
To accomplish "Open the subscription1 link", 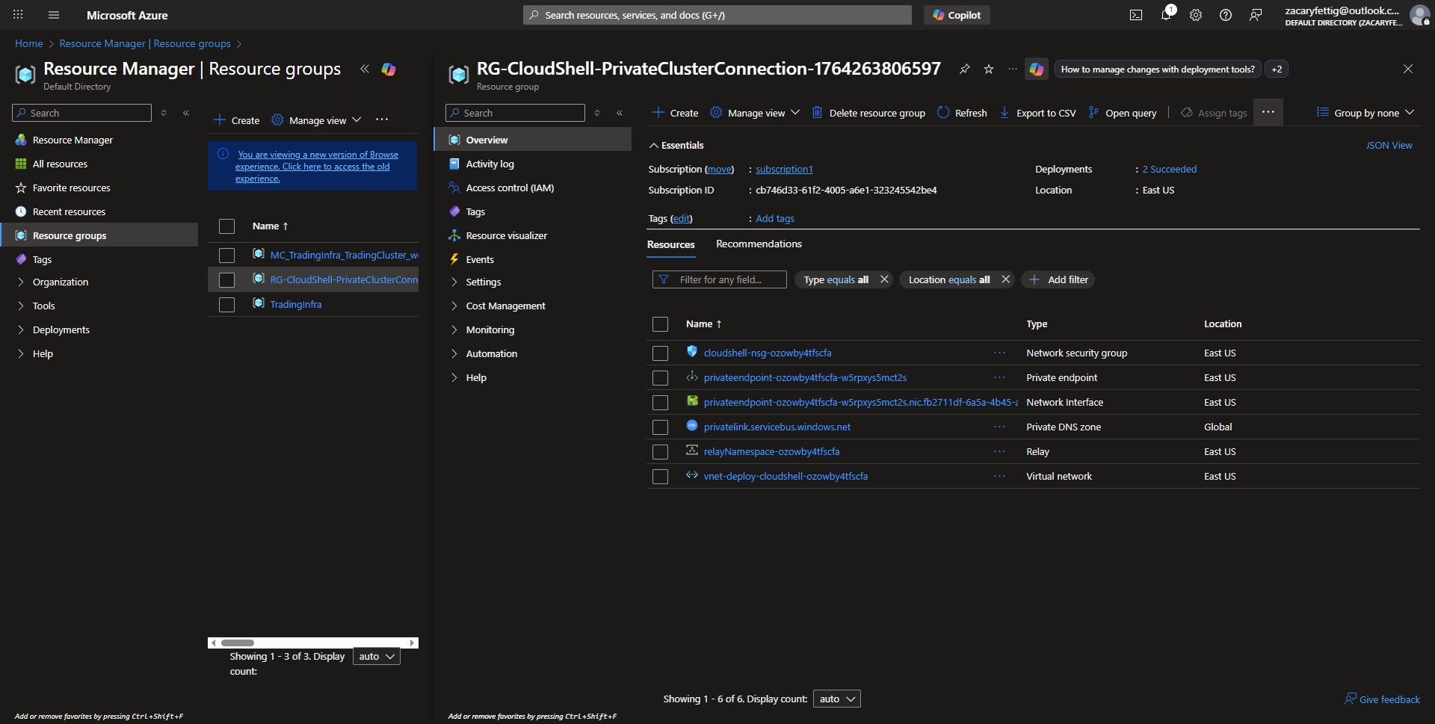I will coord(783,170).
